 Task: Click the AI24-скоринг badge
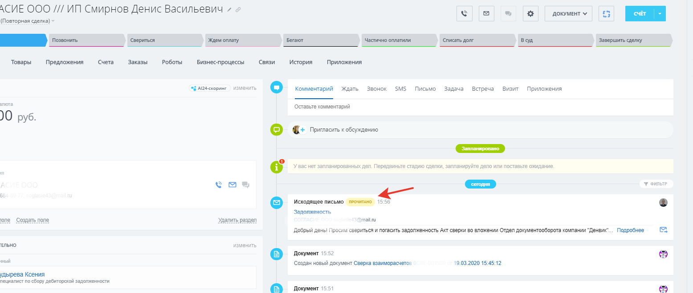209,88
